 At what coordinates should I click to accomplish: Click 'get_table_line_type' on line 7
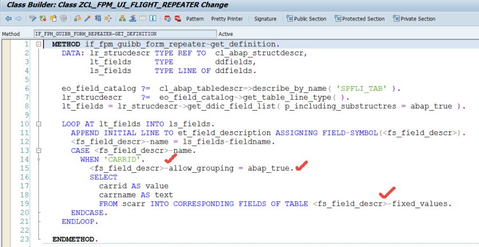(x=287, y=98)
